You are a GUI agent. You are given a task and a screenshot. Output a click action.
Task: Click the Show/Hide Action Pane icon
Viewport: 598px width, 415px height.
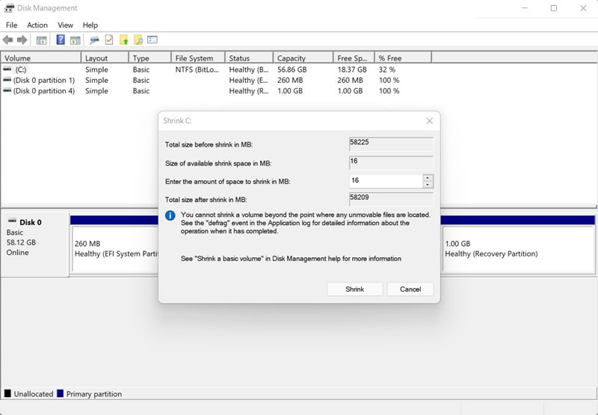pyautogui.click(x=75, y=40)
